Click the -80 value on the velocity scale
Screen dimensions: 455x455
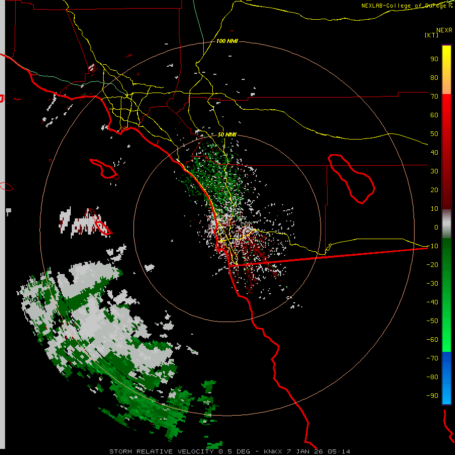point(432,377)
